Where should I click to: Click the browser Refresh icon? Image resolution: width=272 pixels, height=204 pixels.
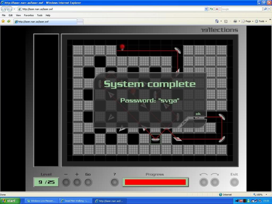click(211, 9)
